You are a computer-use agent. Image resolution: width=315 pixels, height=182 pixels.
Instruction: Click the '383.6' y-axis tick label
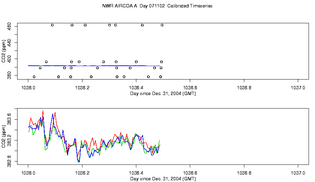pos(9,119)
